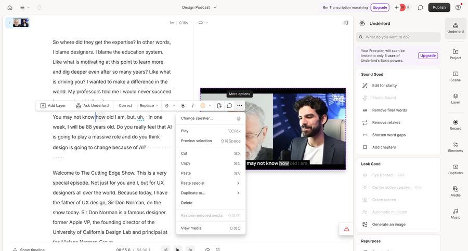Screen dimensions: 468x251
Task: Choose Copy from the context menu
Action: pyautogui.click(x=211, y=163)
